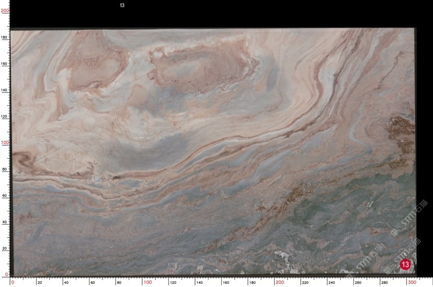Screen dimensions: 433x287
Task: Click the red circular 13 badge
Action: coord(405,265)
